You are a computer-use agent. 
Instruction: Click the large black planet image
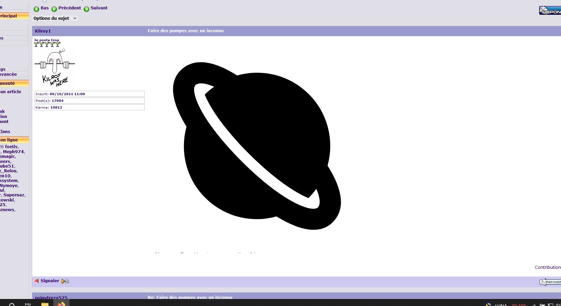[x=257, y=146]
